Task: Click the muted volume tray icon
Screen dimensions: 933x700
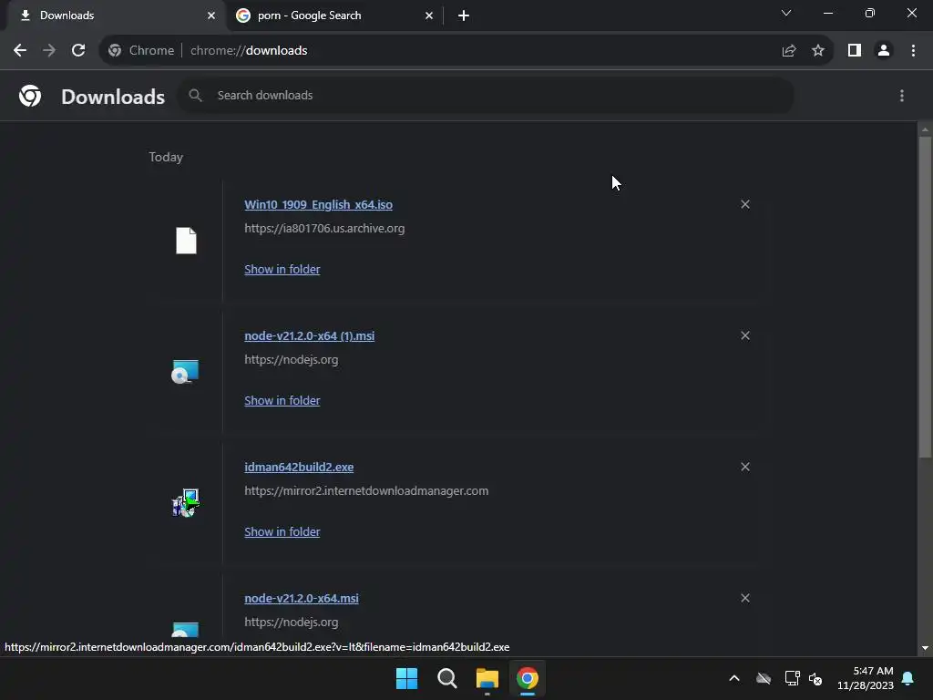Action: tap(815, 678)
